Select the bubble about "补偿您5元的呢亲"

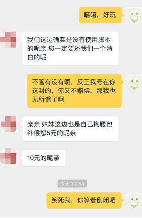(70, 129)
